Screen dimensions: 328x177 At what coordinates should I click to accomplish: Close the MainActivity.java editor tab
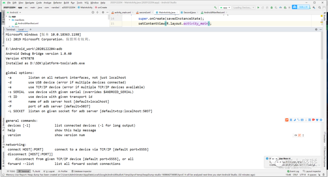click(x=177, y=12)
